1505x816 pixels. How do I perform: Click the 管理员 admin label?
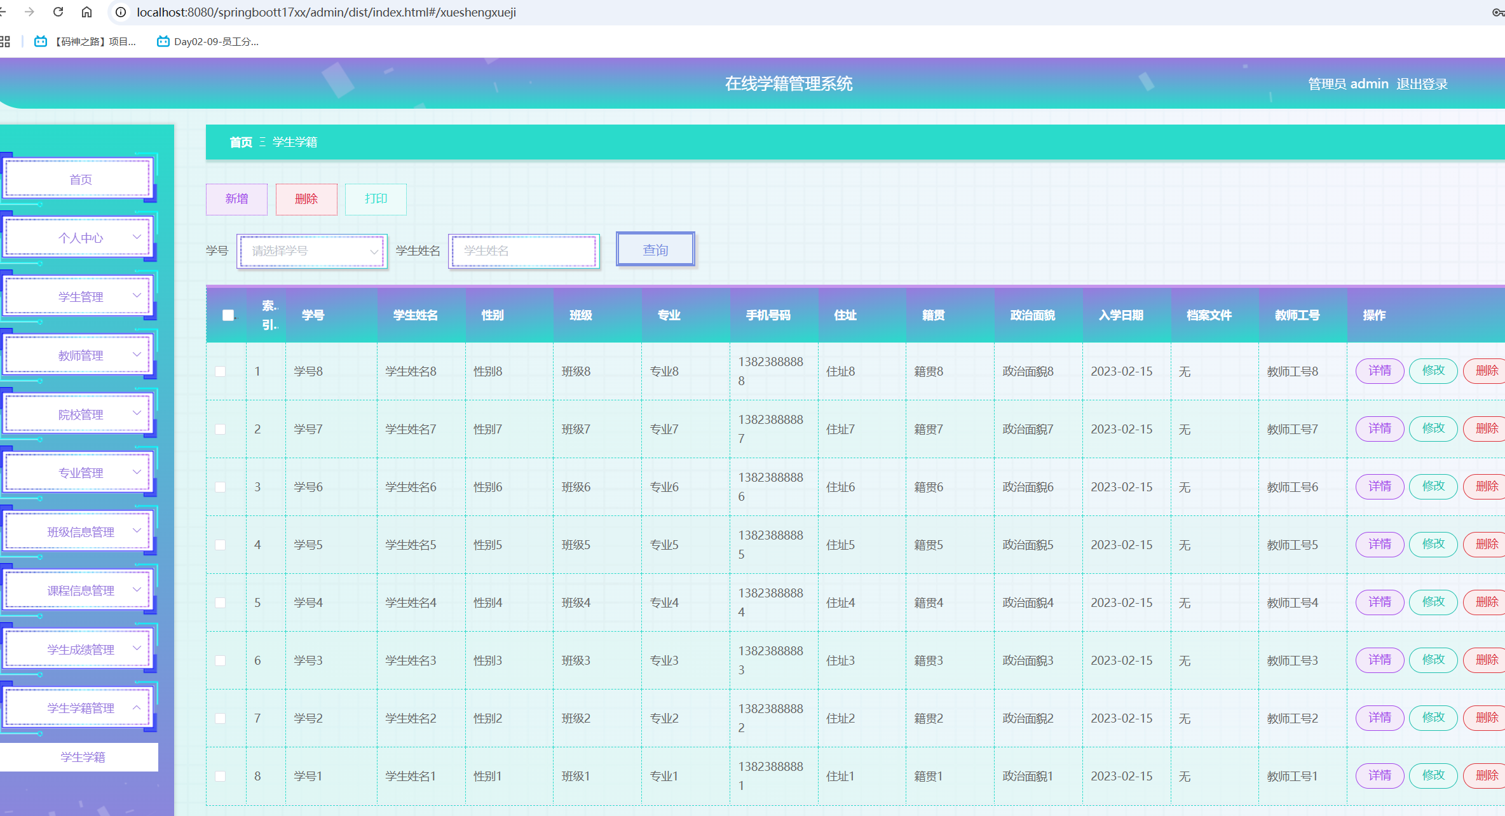click(x=1348, y=84)
